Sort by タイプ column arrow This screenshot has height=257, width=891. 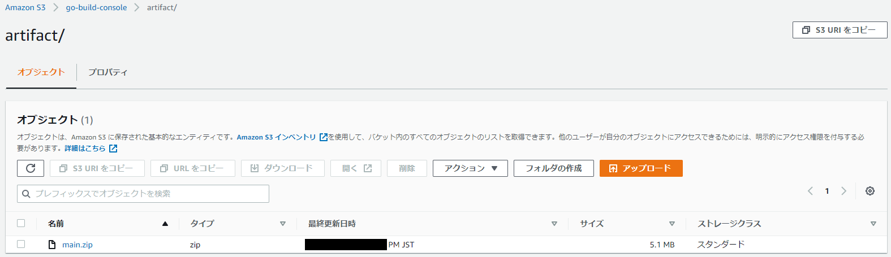[283, 224]
